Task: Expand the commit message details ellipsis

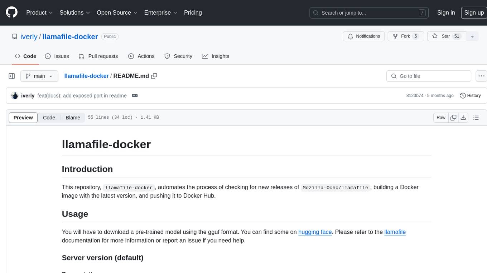Action: 135,96
